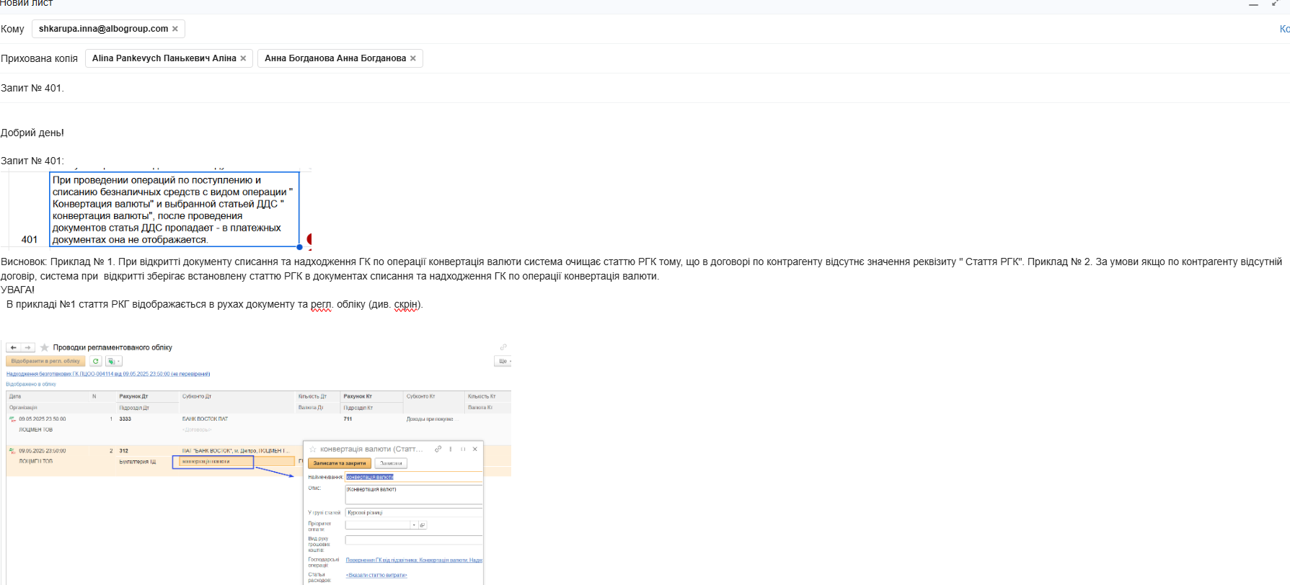The height and width of the screenshot is (585, 1290).
Task: Click account '3333' cell in first row
Action: point(125,419)
